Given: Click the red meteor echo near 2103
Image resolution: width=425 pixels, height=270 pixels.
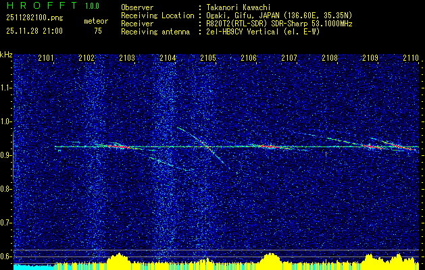Looking at the screenshot, I should pos(120,146).
